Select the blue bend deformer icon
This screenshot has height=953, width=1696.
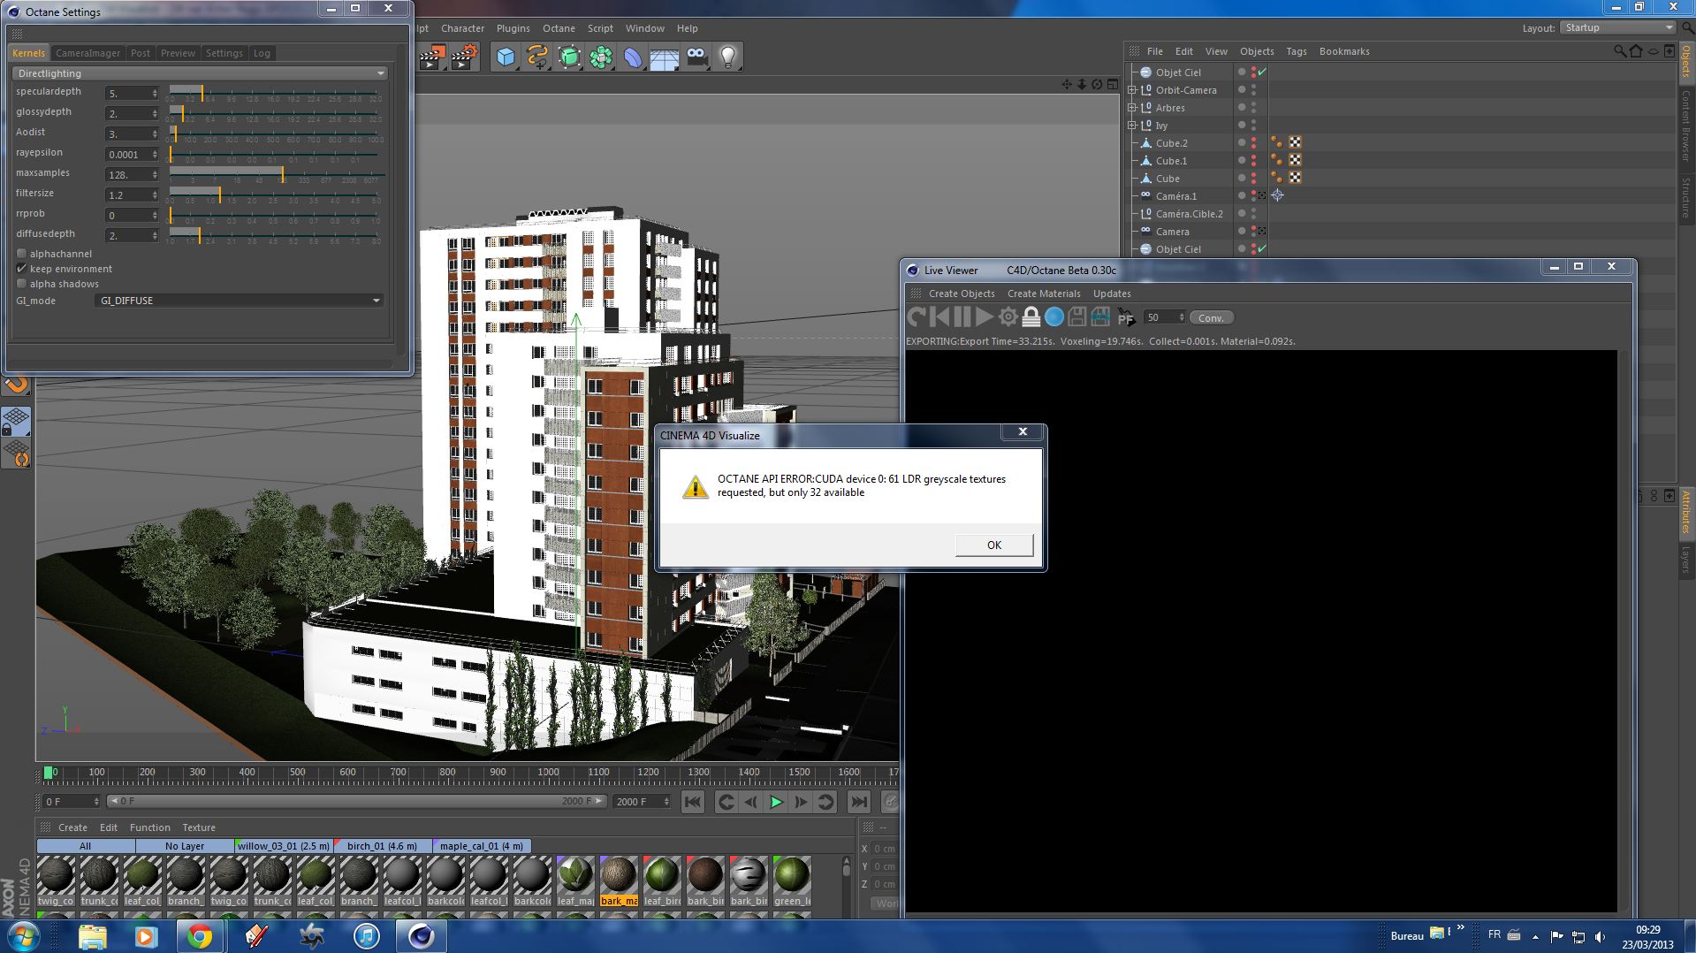tap(634, 57)
